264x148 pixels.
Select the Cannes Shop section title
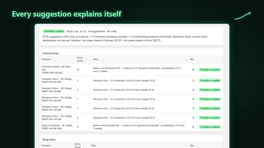click(x=50, y=53)
